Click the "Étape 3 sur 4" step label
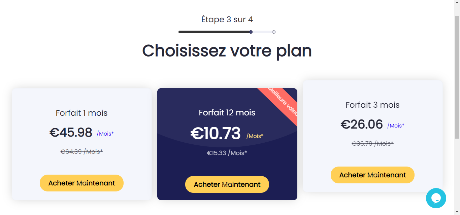 click(227, 20)
